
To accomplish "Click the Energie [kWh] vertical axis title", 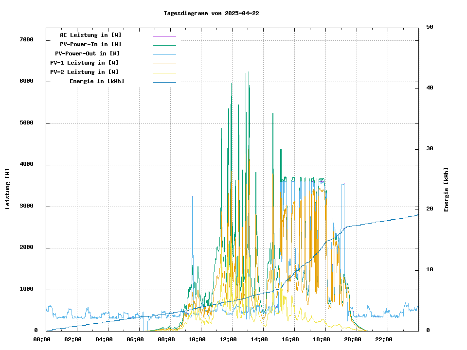I will 446,190.
